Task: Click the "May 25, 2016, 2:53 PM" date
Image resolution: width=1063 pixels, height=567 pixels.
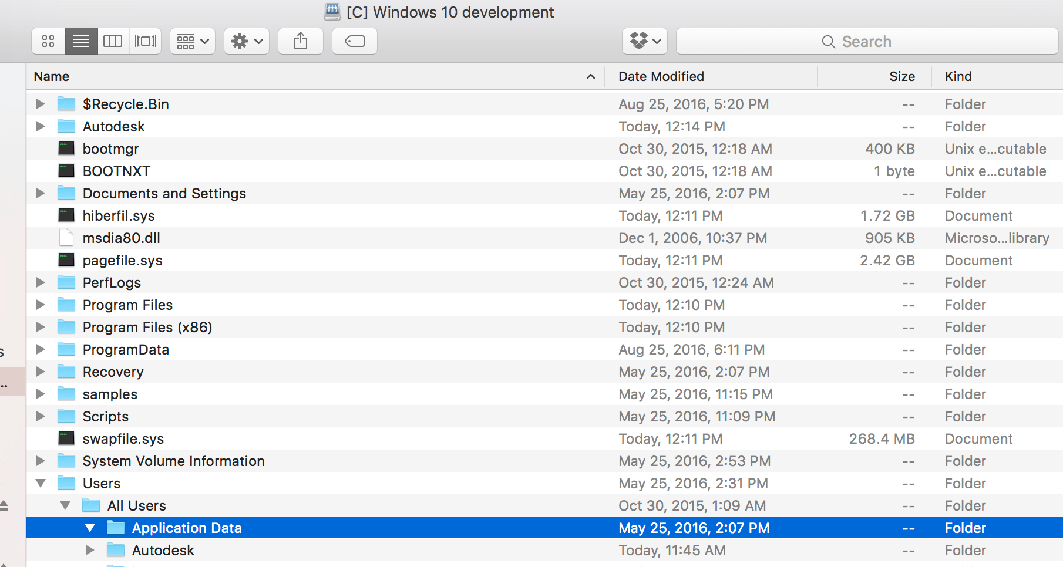Action: (695, 461)
